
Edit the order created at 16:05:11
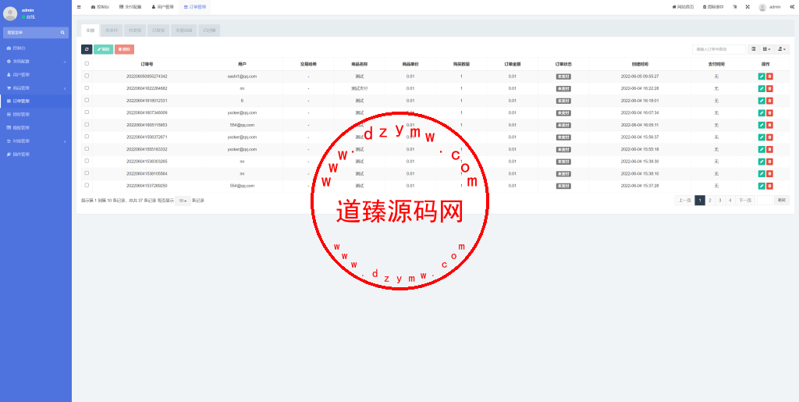point(762,125)
